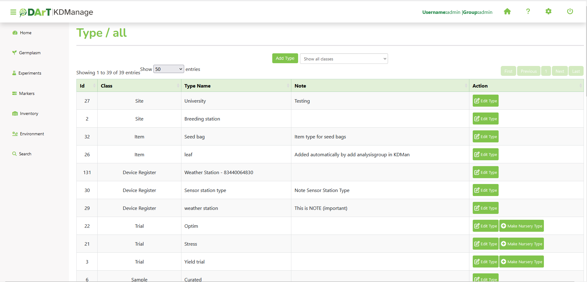Click the Add Type button
This screenshot has width=587, height=282.
coord(285,58)
